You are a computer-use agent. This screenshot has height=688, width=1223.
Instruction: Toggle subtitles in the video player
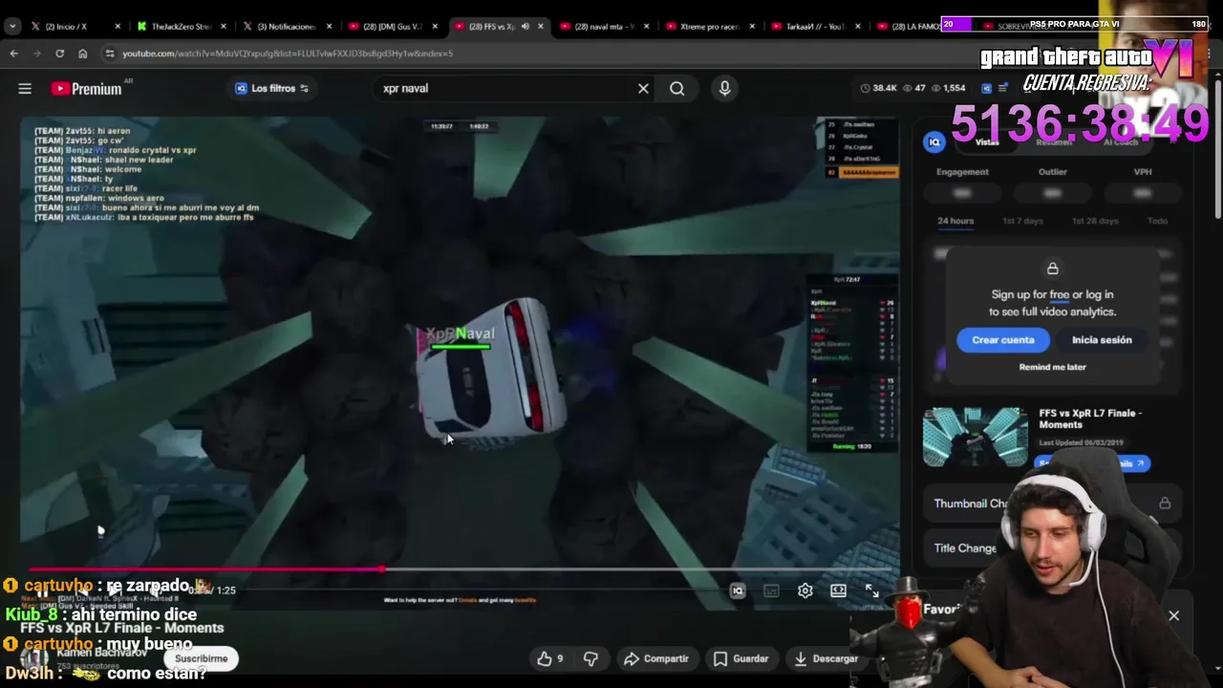[771, 591]
